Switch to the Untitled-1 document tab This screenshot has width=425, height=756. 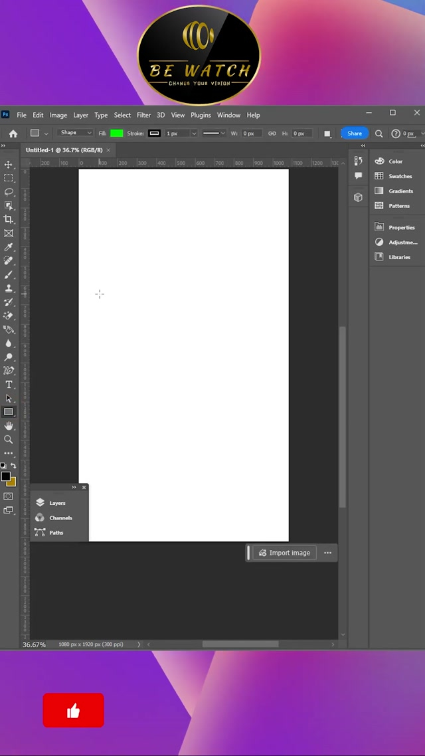coord(64,150)
